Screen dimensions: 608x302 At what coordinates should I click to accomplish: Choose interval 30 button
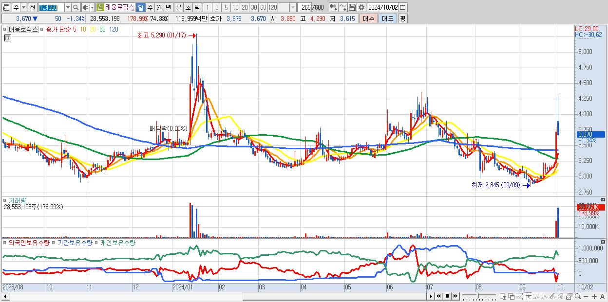tap(254, 7)
